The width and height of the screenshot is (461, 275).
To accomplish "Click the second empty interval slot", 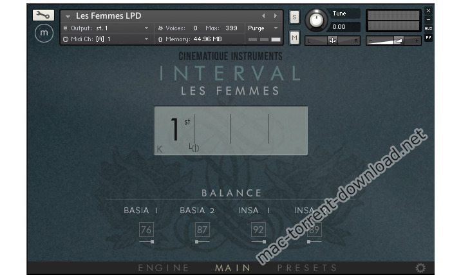I will [212, 130].
